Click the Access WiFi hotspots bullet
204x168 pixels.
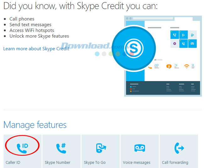[x=32, y=30]
